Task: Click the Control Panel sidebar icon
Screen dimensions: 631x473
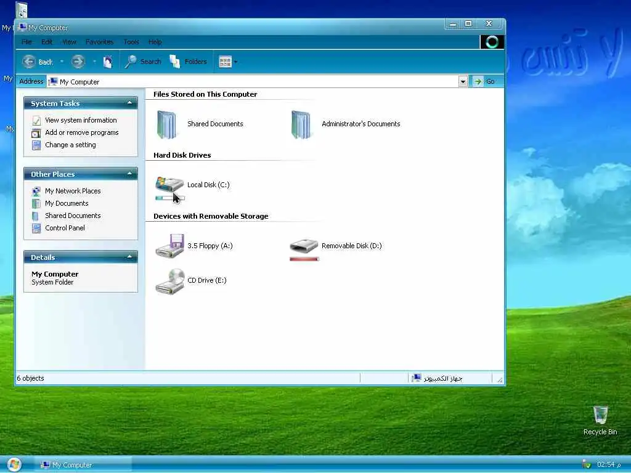Action: tap(36, 228)
